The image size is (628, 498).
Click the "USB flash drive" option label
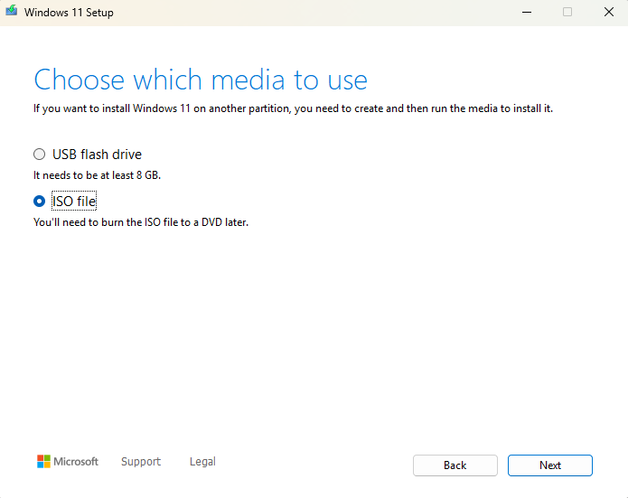[97, 155]
